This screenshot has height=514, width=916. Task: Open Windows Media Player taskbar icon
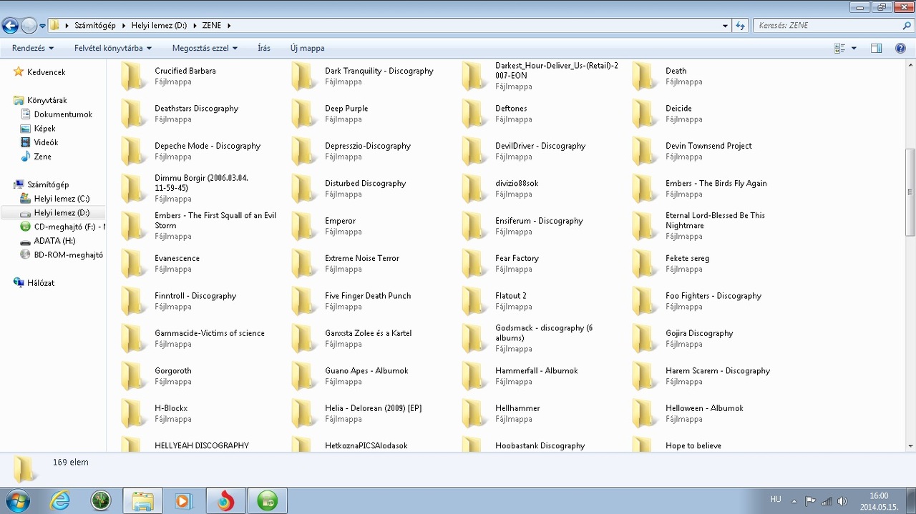pos(184,501)
